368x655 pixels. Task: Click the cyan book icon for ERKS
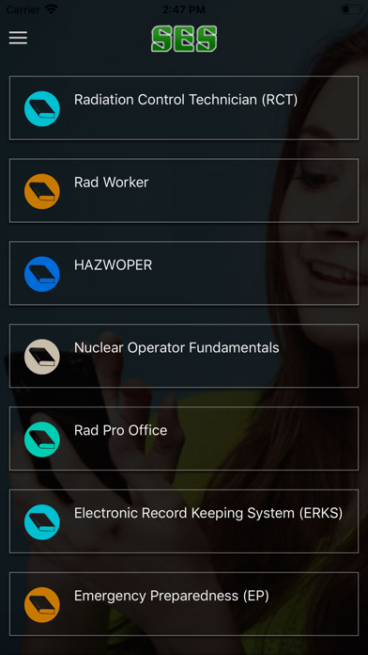point(41,522)
